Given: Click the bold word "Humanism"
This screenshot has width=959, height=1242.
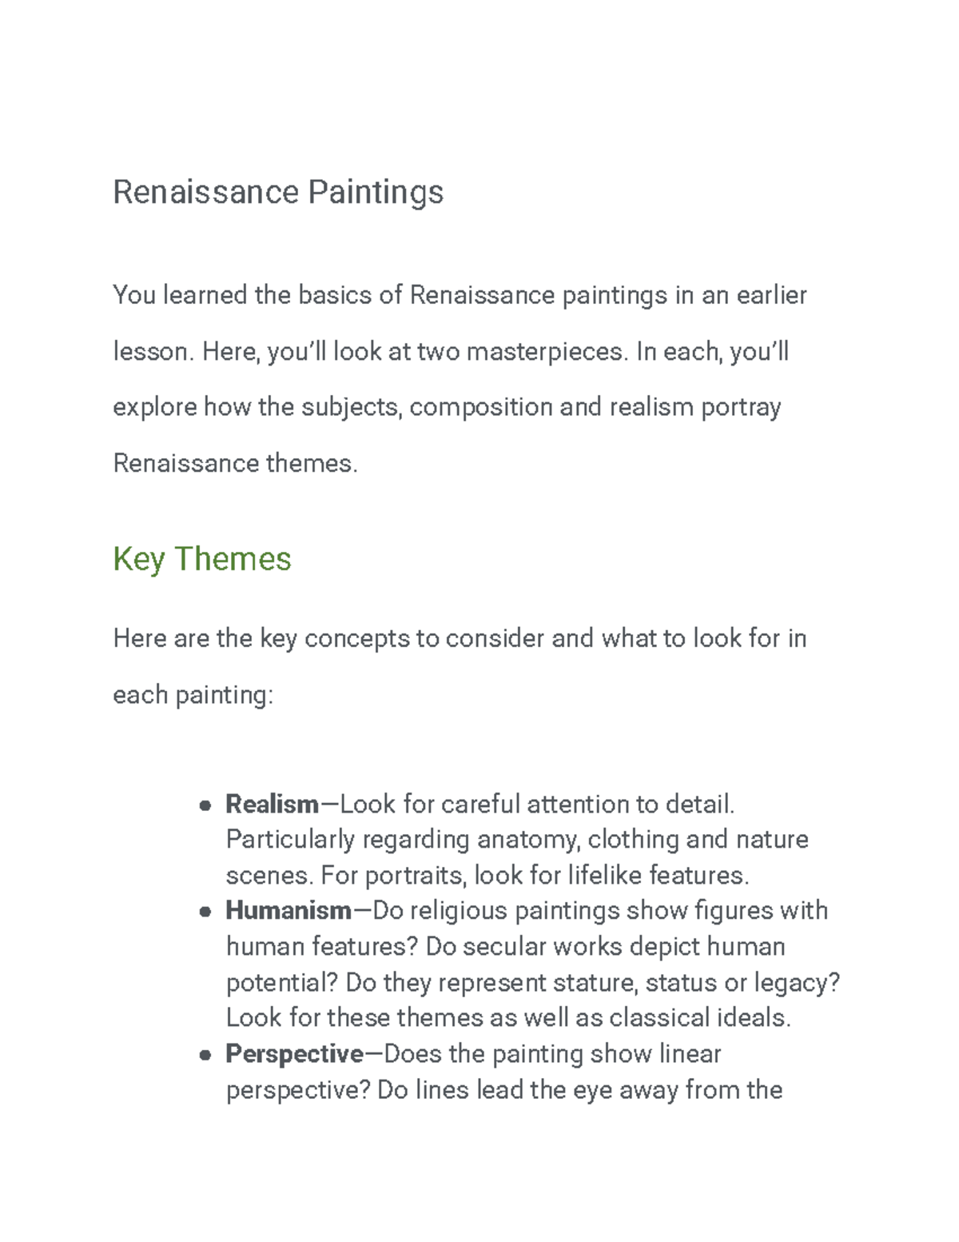Looking at the screenshot, I should (x=288, y=911).
